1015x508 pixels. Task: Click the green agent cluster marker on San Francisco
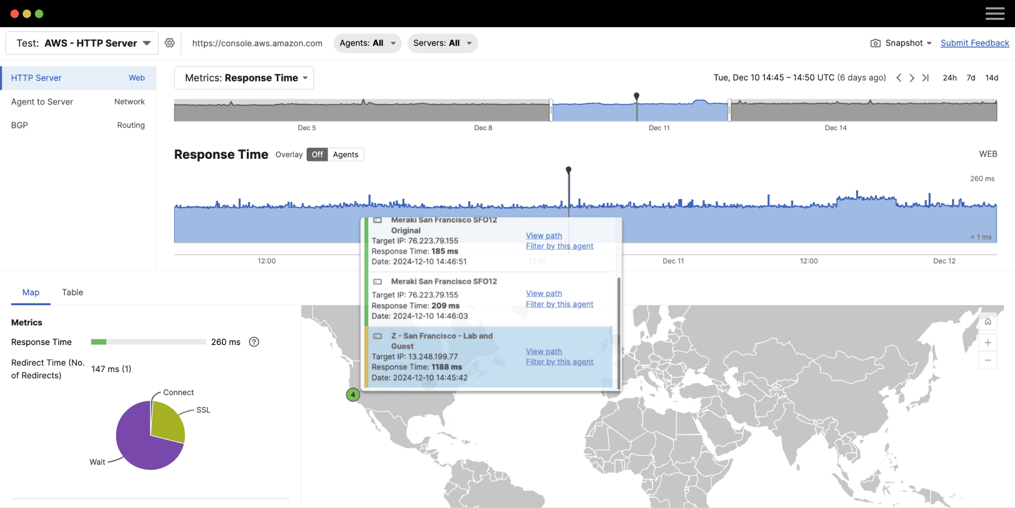(353, 395)
